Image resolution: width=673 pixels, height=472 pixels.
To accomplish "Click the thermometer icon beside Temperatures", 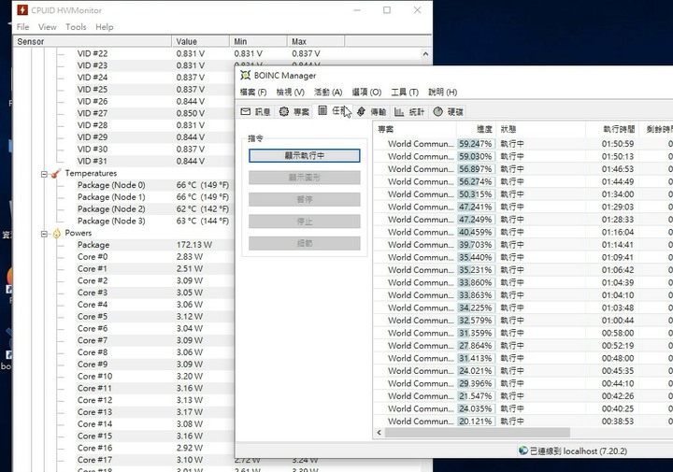I will click(56, 173).
